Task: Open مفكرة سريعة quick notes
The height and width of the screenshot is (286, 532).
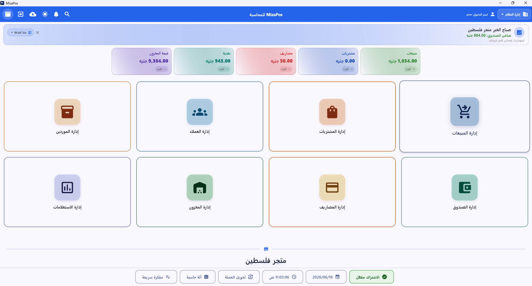Action: [156, 277]
